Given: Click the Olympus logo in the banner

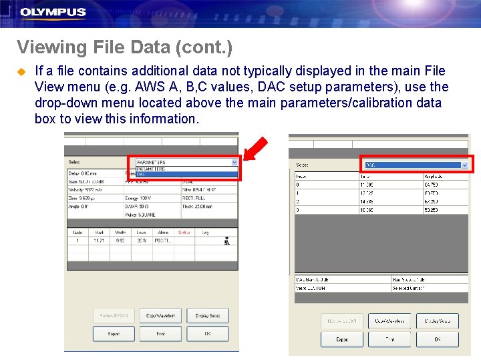Looking at the screenshot, I should 53,13.
